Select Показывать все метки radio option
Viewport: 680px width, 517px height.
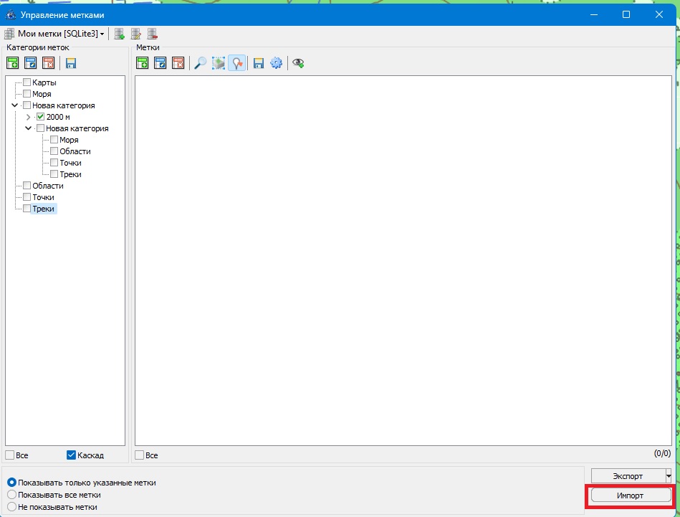pyautogui.click(x=11, y=495)
